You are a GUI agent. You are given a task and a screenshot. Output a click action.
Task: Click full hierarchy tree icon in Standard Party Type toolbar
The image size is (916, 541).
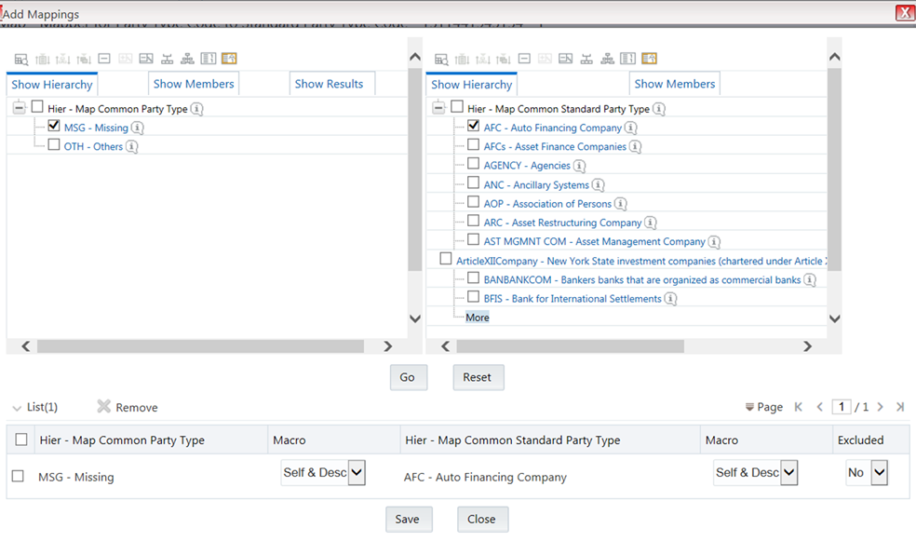pyautogui.click(x=608, y=59)
